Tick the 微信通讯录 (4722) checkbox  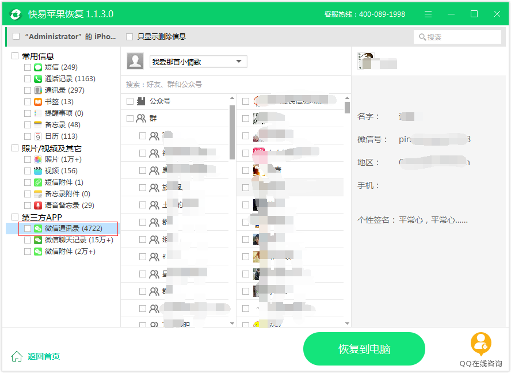click(28, 229)
